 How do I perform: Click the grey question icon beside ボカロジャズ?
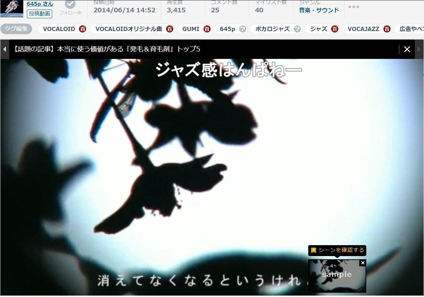click(x=297, y=29)
